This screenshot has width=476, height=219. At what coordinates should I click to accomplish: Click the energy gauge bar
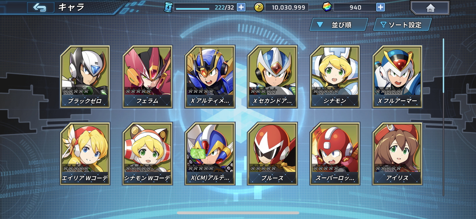192,8
